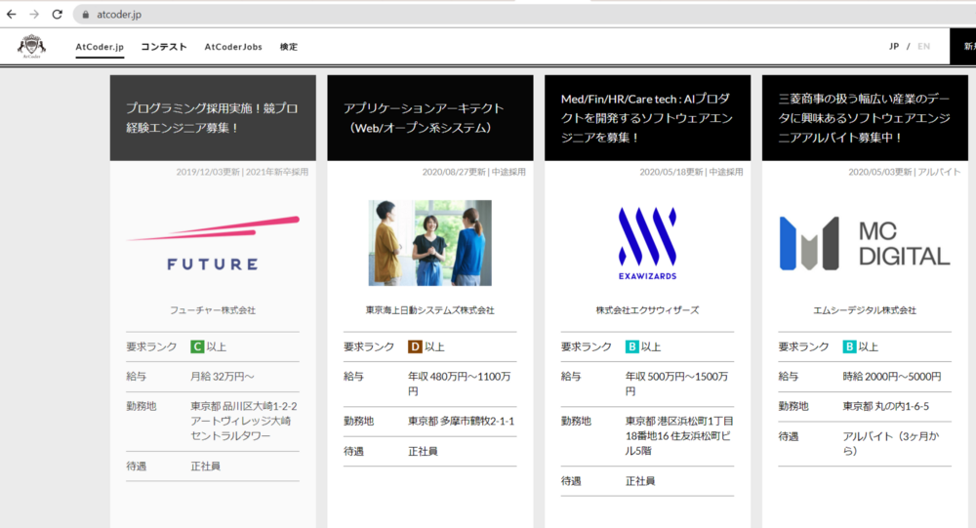This screenshot has height=528, width=976.
Task: Click MC Digital's cyan B rank badge
Action: 849,346
